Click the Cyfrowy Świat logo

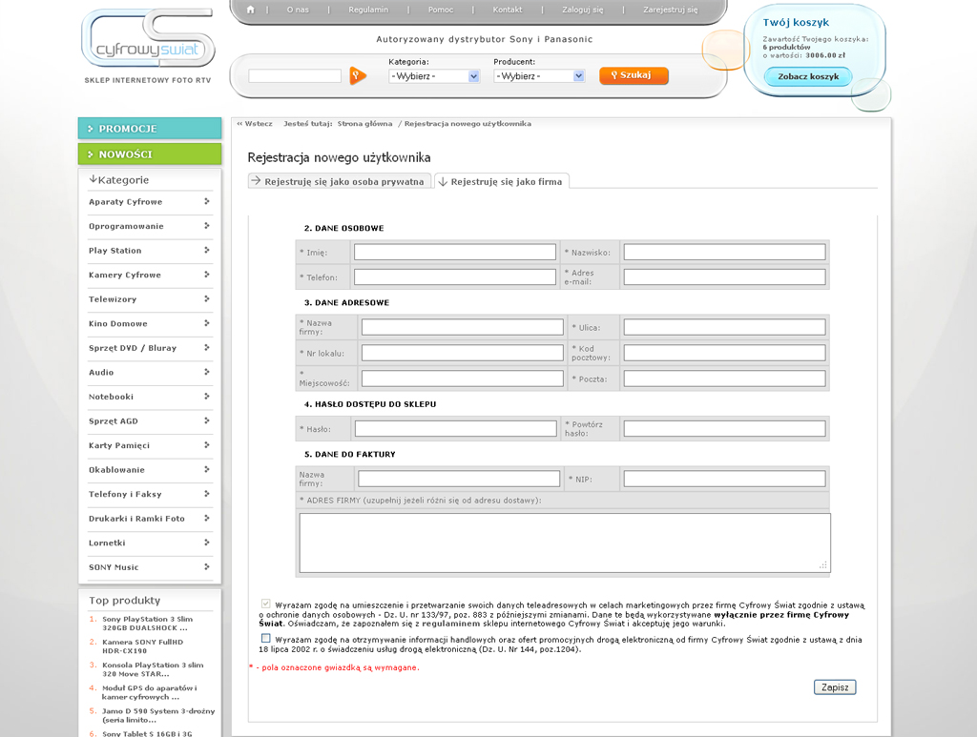pyautogui.click(x=148, y=40)
